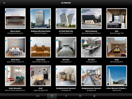
Task: Click the Black Diamond address Søren Kierkegaards Plads
Action: click(91, 33)
